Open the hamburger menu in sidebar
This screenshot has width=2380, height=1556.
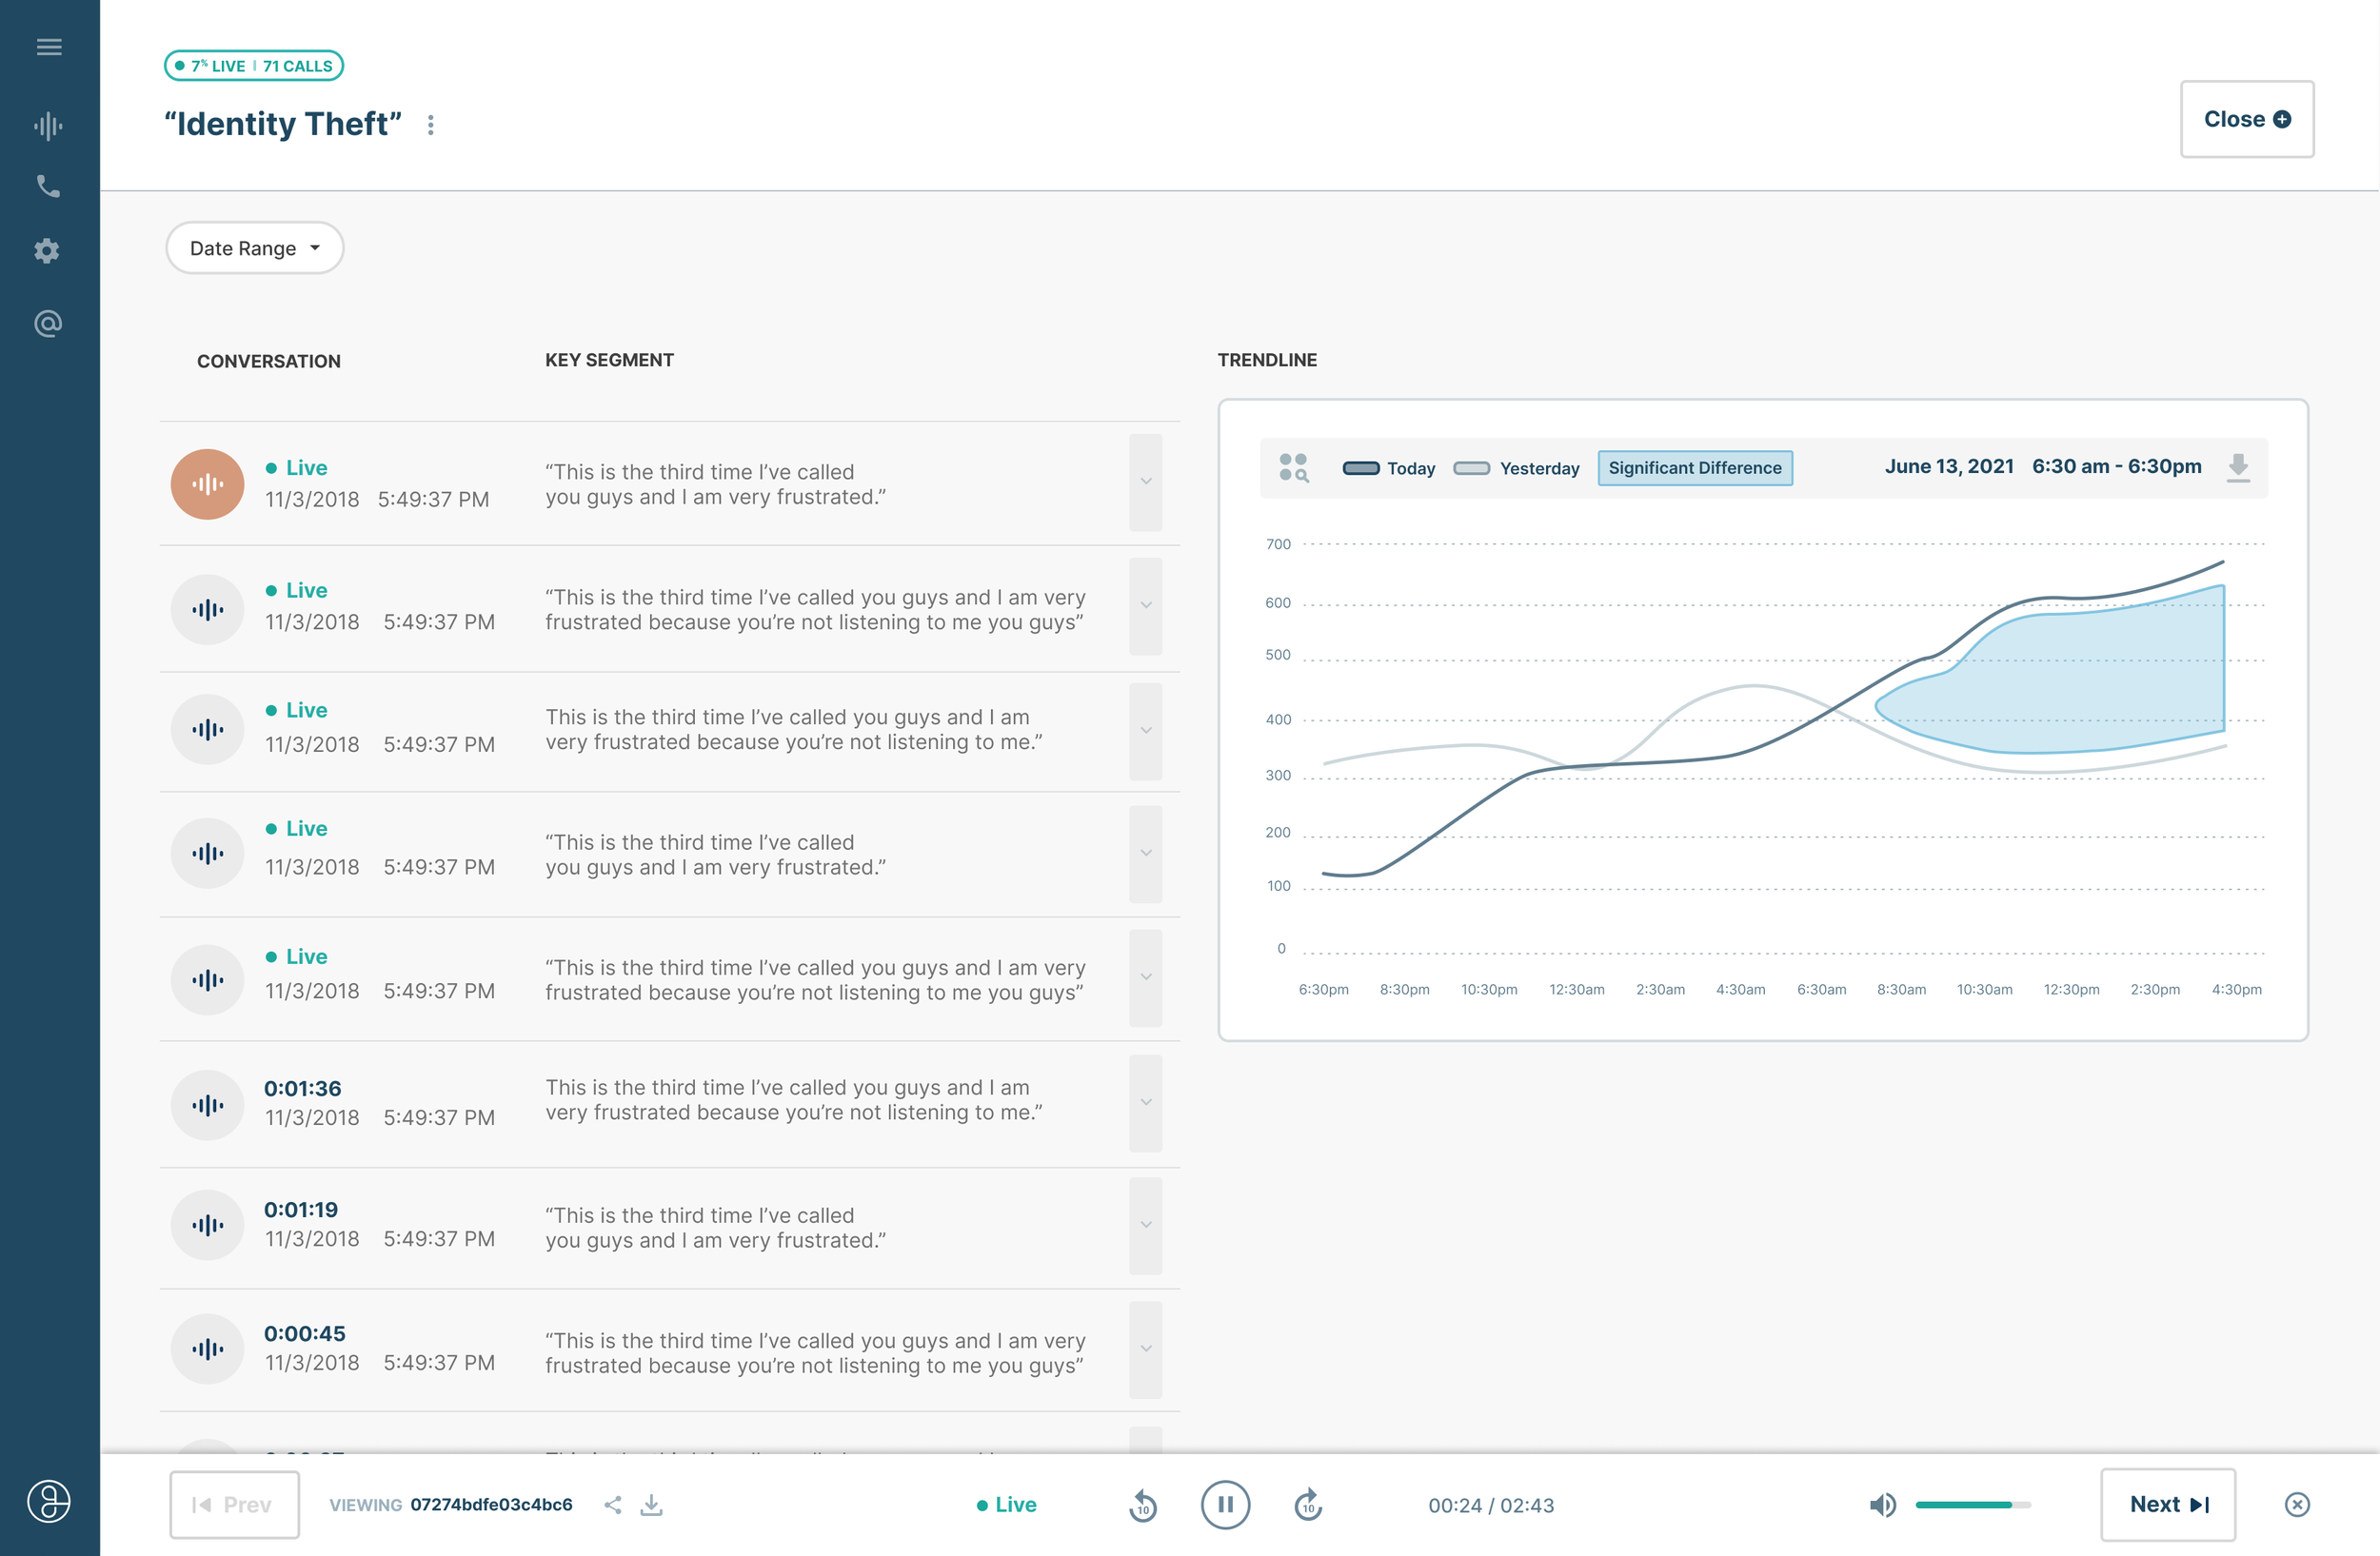49,47
